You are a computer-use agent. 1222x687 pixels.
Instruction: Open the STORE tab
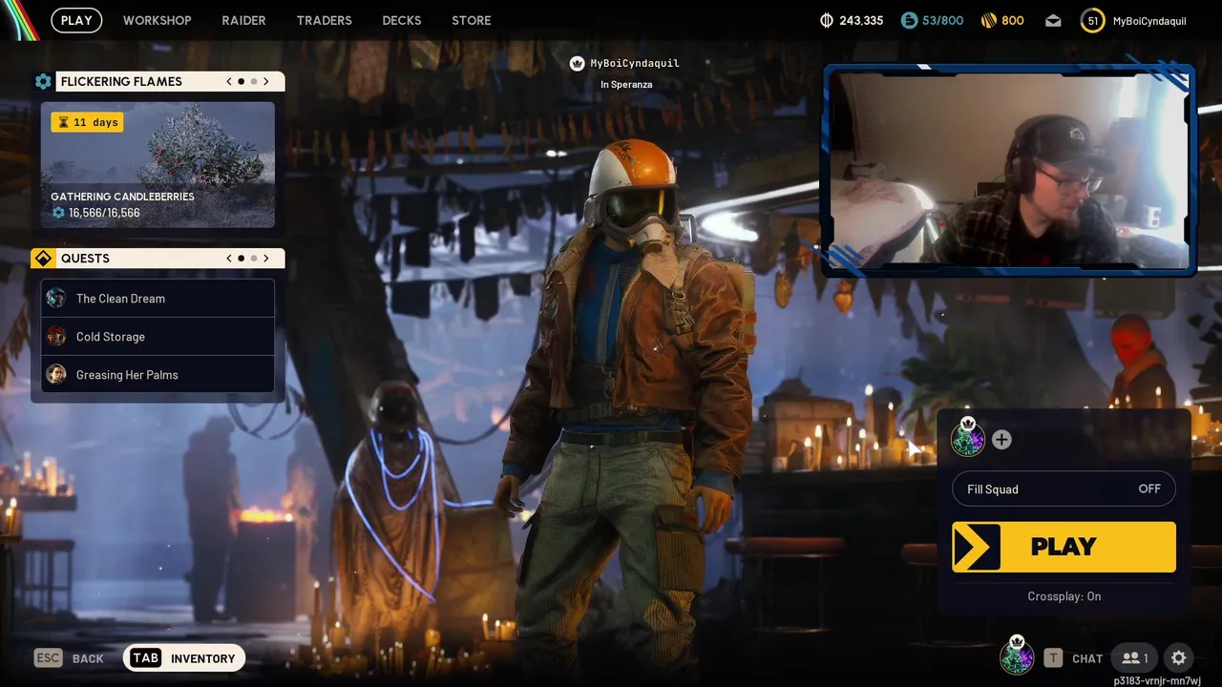pyautogui.click(x=471, y=20)
